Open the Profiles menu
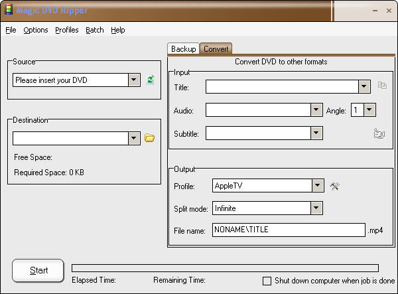Viewport: 398px width, 294px height. coord(67,30)
